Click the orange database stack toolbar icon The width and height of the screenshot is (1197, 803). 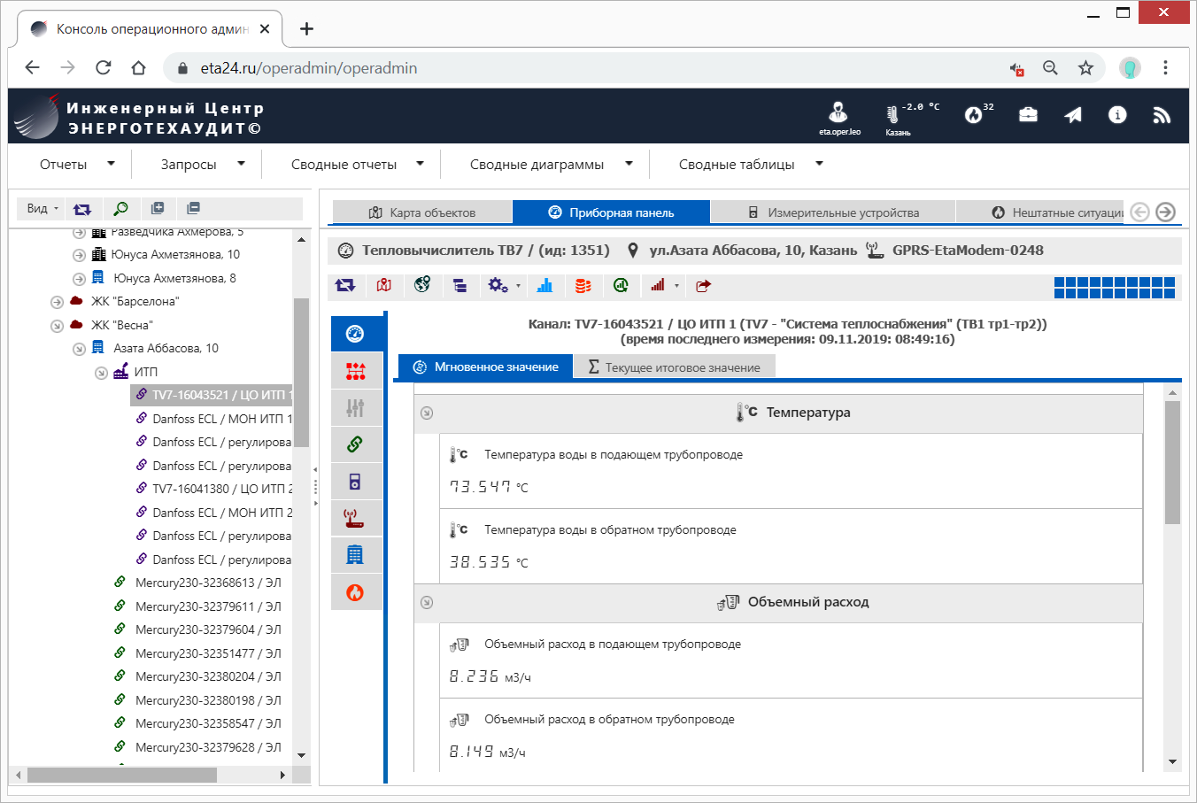[583, 285]
